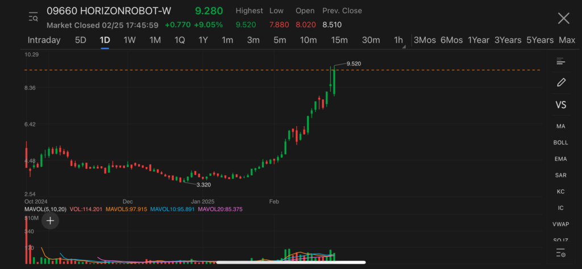
Task: Click the Low value 7.880 in header
Action: (279, 25)
